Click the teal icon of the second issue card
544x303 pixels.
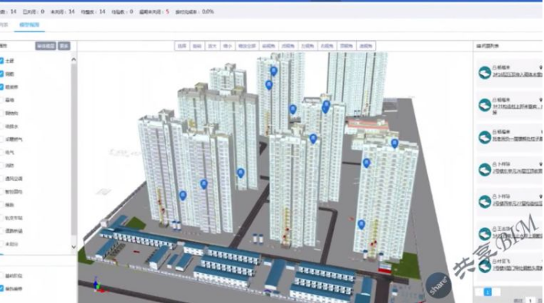coord(485,105)
